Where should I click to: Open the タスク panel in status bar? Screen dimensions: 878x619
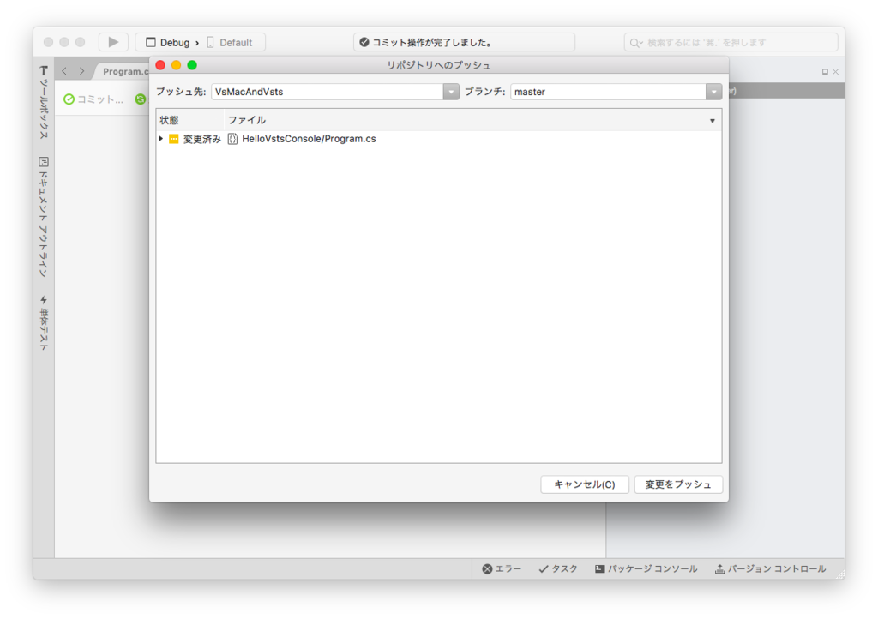557,568
